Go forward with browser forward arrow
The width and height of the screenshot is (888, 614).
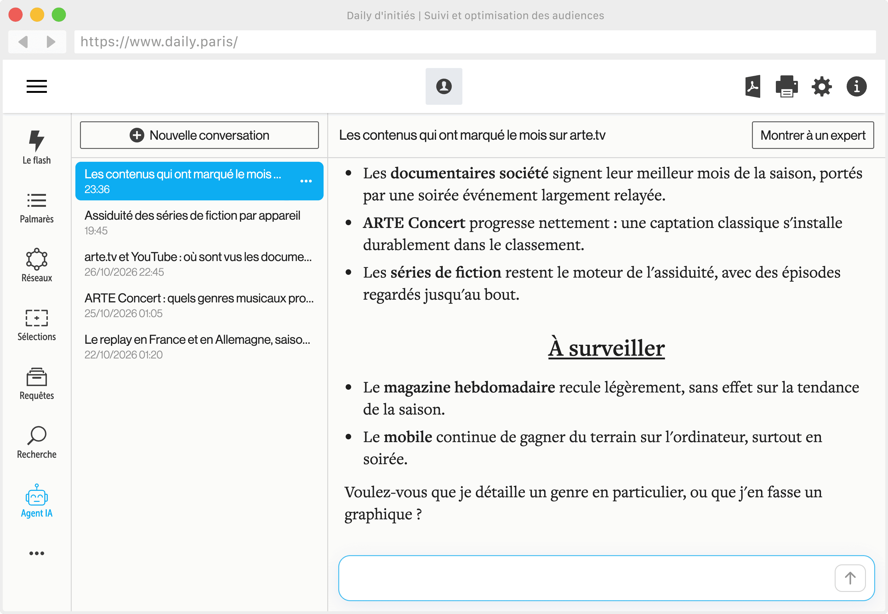click(x=51, y=42)
